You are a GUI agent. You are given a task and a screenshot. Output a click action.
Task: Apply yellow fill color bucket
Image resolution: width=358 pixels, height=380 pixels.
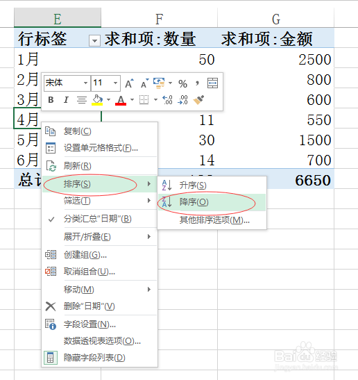[97, 100]
